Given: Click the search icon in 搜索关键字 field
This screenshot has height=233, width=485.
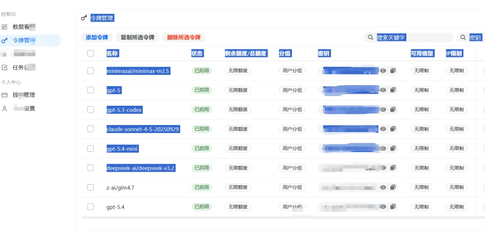Looking at the screenshot, I should point(370,38).
